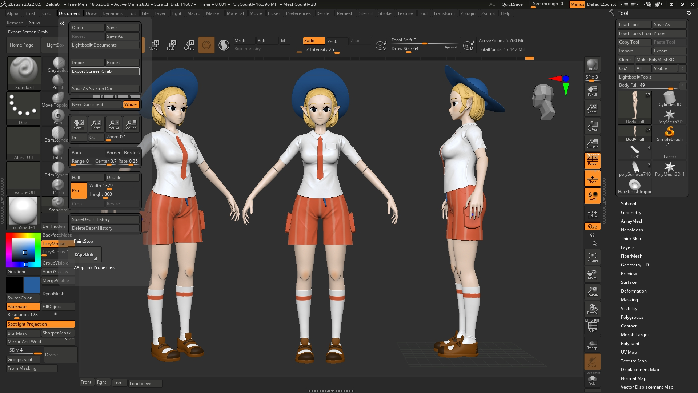Select the Cylinder3D tool icon
698x393 pixels.
point(670,99)
